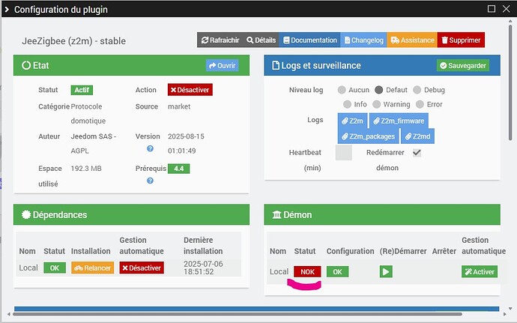Screen dimensions: 517x323
Task: Select the Error log level
Action: point(420,104)
